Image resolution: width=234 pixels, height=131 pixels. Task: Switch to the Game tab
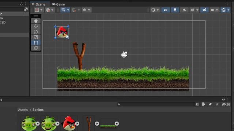[58, 4]
